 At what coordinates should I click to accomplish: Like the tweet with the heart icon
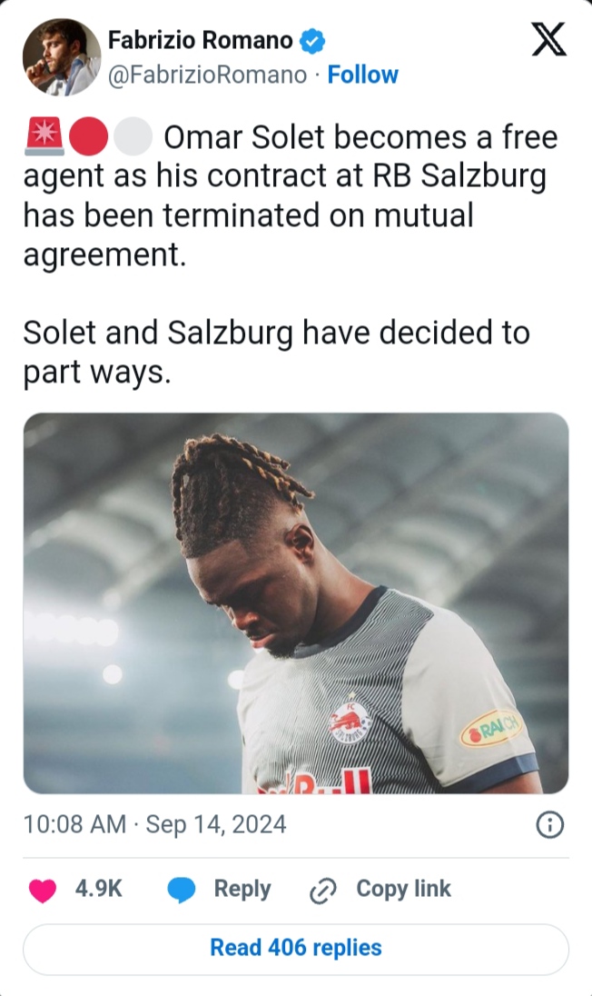coord(43,890)
